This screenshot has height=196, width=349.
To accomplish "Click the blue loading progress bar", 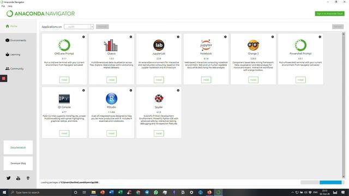I will coord(330,182).
